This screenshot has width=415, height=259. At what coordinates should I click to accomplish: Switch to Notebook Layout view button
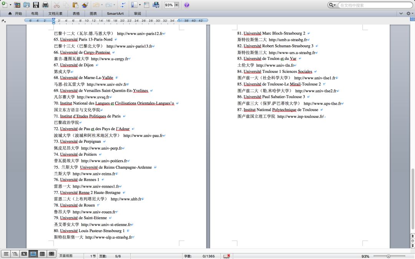click(42, 254)
